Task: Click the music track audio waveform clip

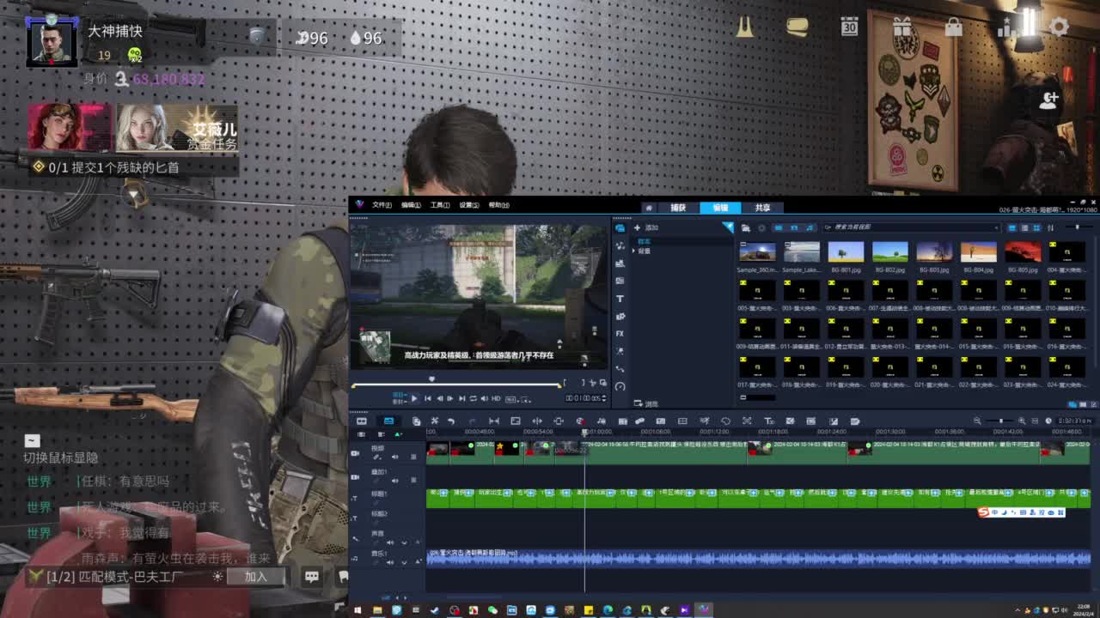Action: pyautogui.click(x=758, y=557)
